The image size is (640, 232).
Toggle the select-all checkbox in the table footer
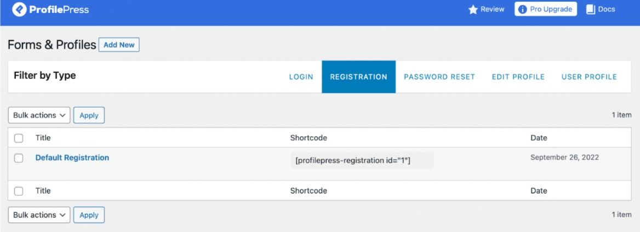coord(19,191)
